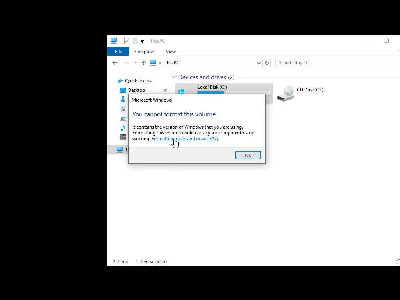This screenshot has height=300, width=400.
Task: Click the address bar path chevron
Action: (x=160, y=63)
